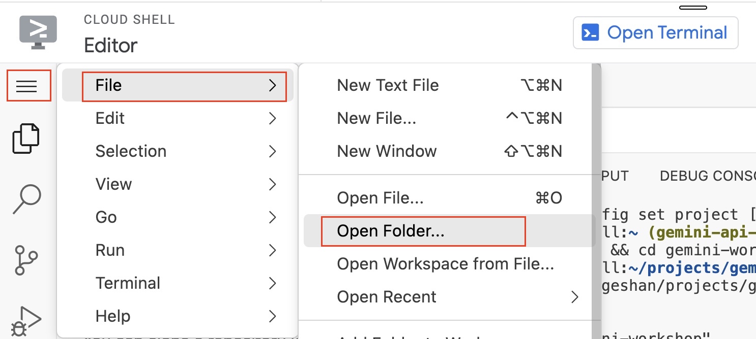Viewport: 756px width, 339px height.
Task: Expand the View submenu arrow
Action: tap(273, 184)
